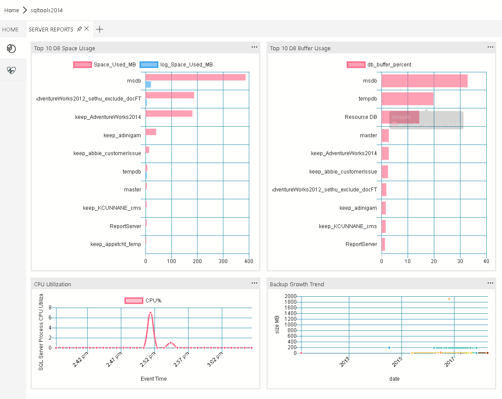Toggle the log_Space_Used_MB legend series
Viewport: 502px width, 399px height.
click(176, 65)
